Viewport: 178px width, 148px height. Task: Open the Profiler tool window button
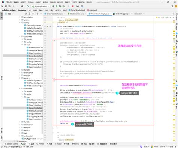point(41,144)
